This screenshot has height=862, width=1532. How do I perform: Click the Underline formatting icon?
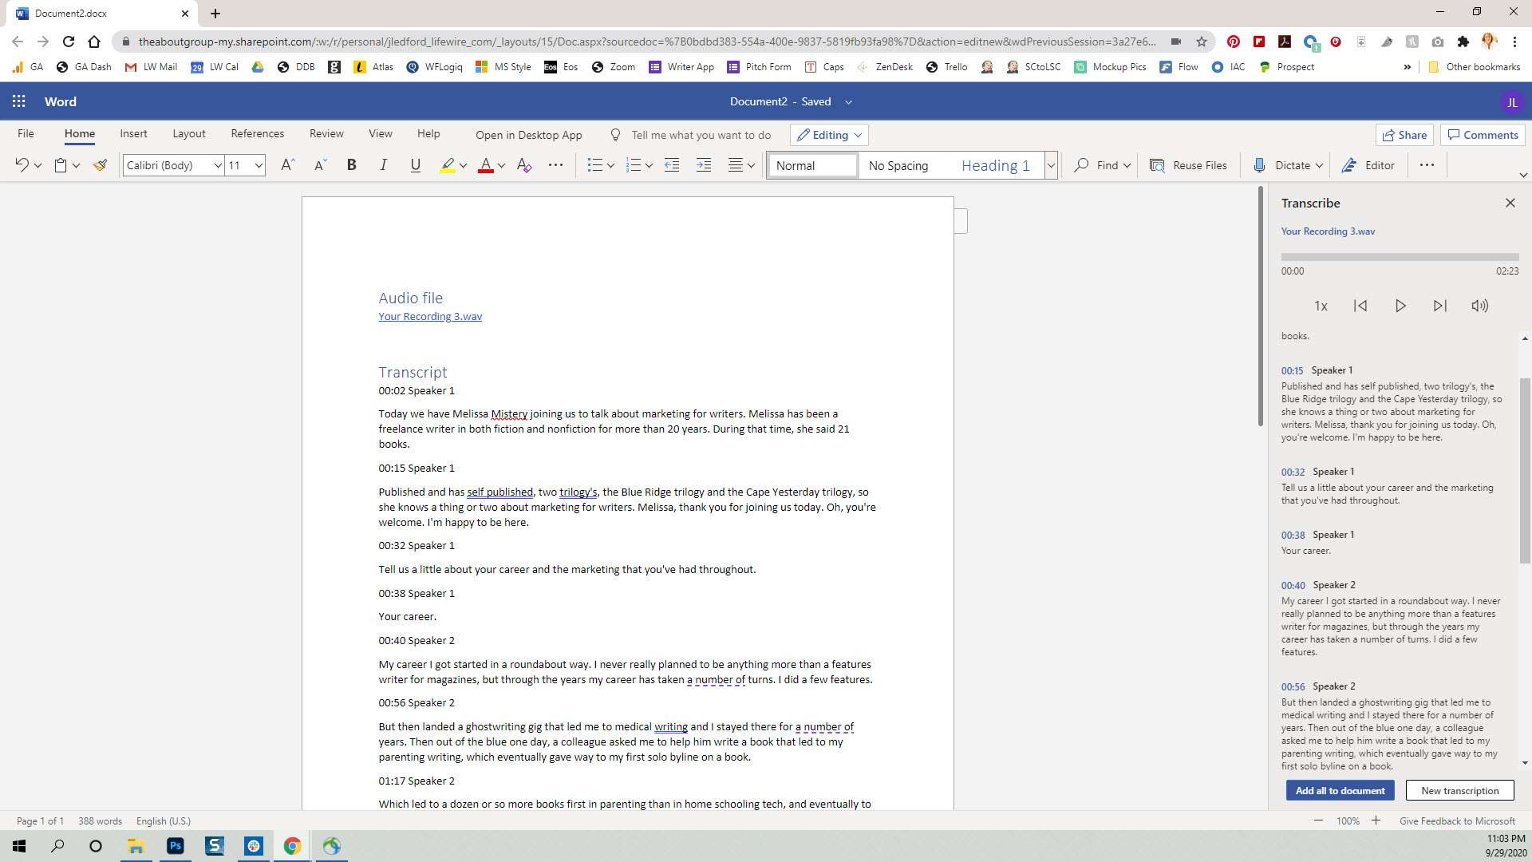coord(415,165)
